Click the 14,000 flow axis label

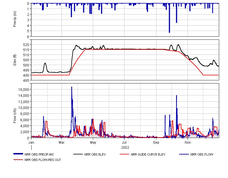coord(24,96)
